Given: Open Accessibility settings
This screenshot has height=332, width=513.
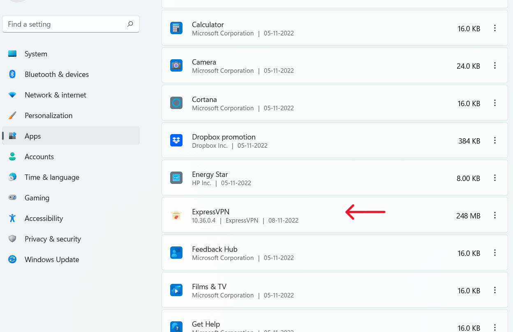Looking at the screenshot, I should pos(71,218).
